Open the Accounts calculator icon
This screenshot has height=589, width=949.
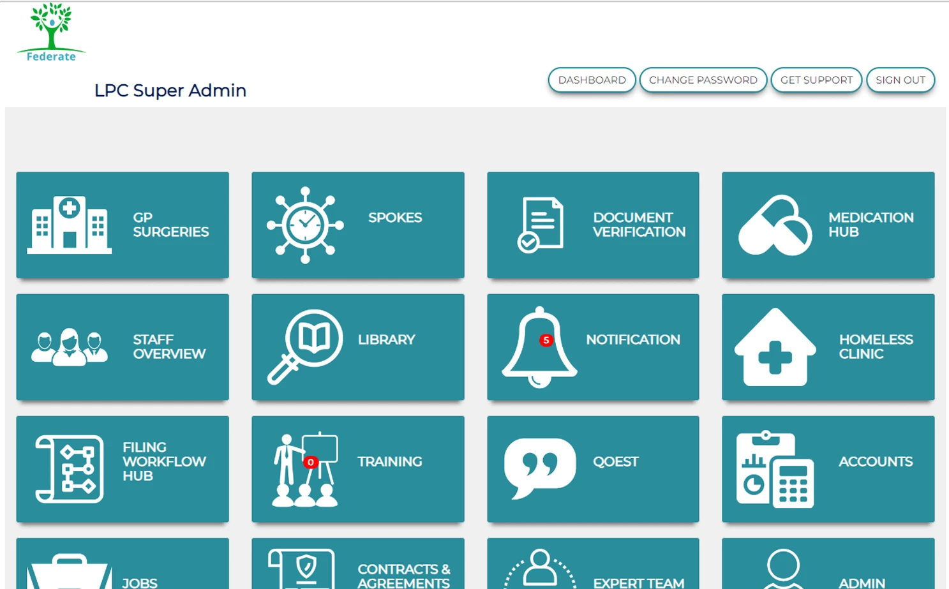(827, 468)
